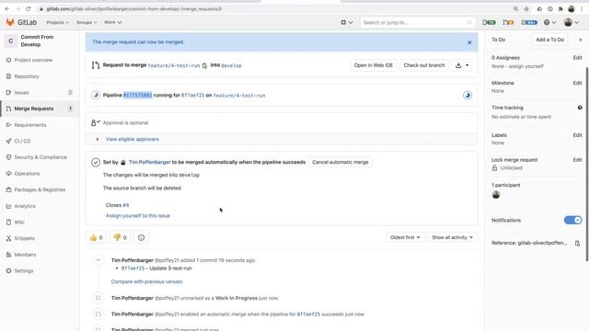589x331 pixels.
Task: Copy the source branch name icon
Action: tap(204, 65)
